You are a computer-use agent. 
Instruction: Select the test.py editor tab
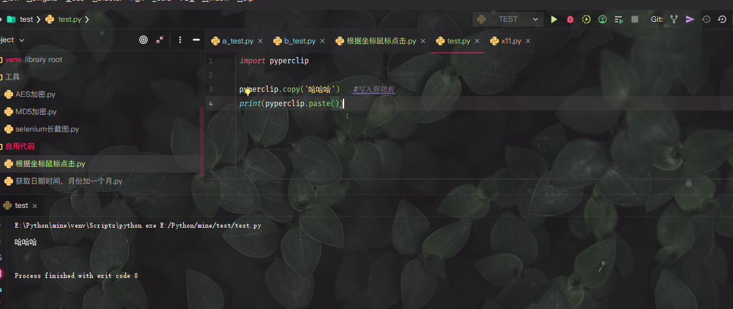pyautogui.click(x=458, y=41)
